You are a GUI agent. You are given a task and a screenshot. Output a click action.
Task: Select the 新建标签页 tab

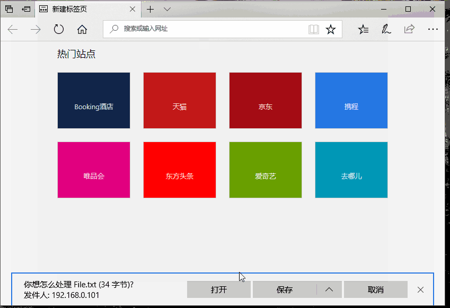click(87, 9)
